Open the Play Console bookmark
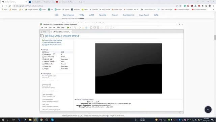This screenshot has height=122, width=216. coord(105,9)
